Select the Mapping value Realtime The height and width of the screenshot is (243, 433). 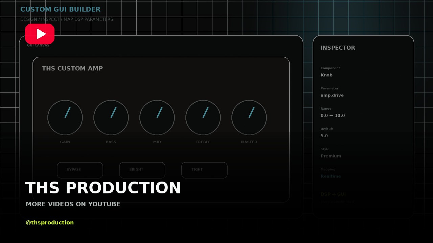(331, 176)
